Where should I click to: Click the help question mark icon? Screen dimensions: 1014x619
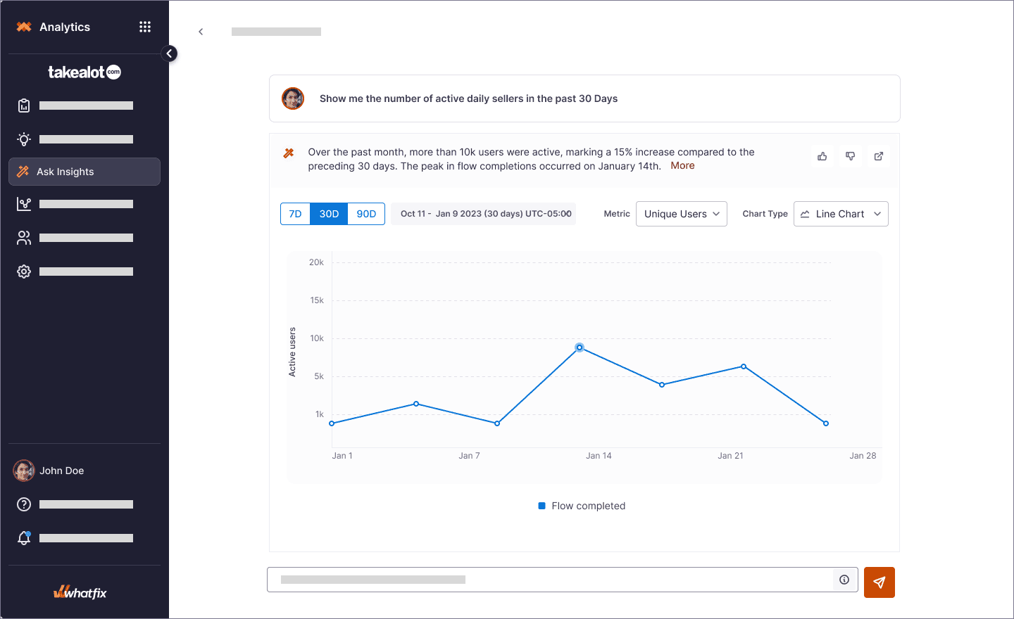tap(24, 504)
